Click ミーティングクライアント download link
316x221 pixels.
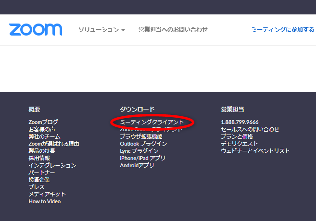[152, 122]
